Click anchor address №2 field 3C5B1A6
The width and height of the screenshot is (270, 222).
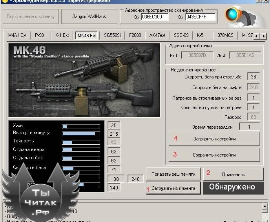tap(245, 55)
